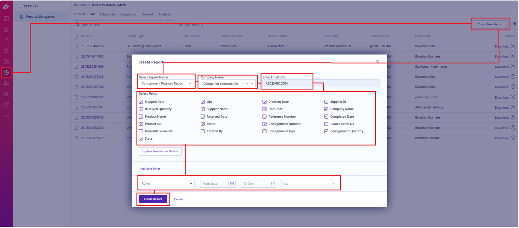Screen dimensions: 519x228
Task: Open the Reports pie chart sidebar icon
Action: pos(6,73)
